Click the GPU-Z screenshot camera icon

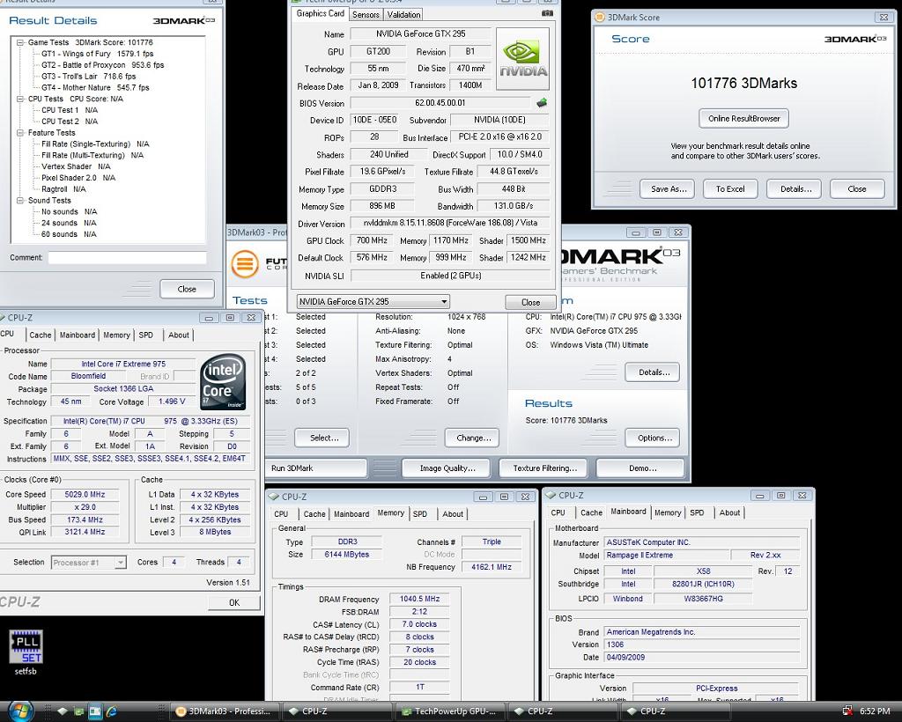547,13
